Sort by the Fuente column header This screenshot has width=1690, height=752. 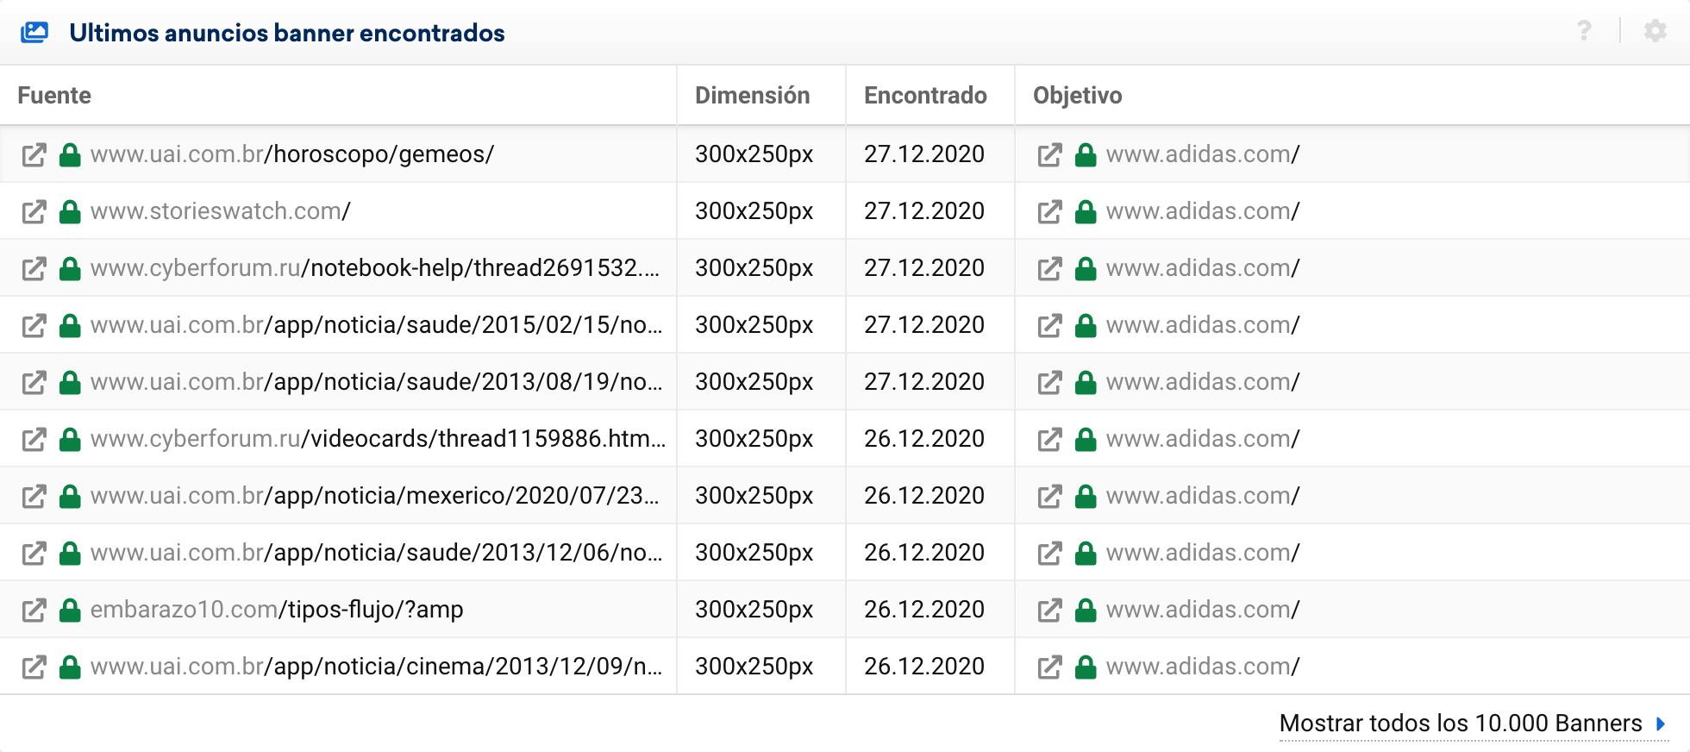click(54, 96)
